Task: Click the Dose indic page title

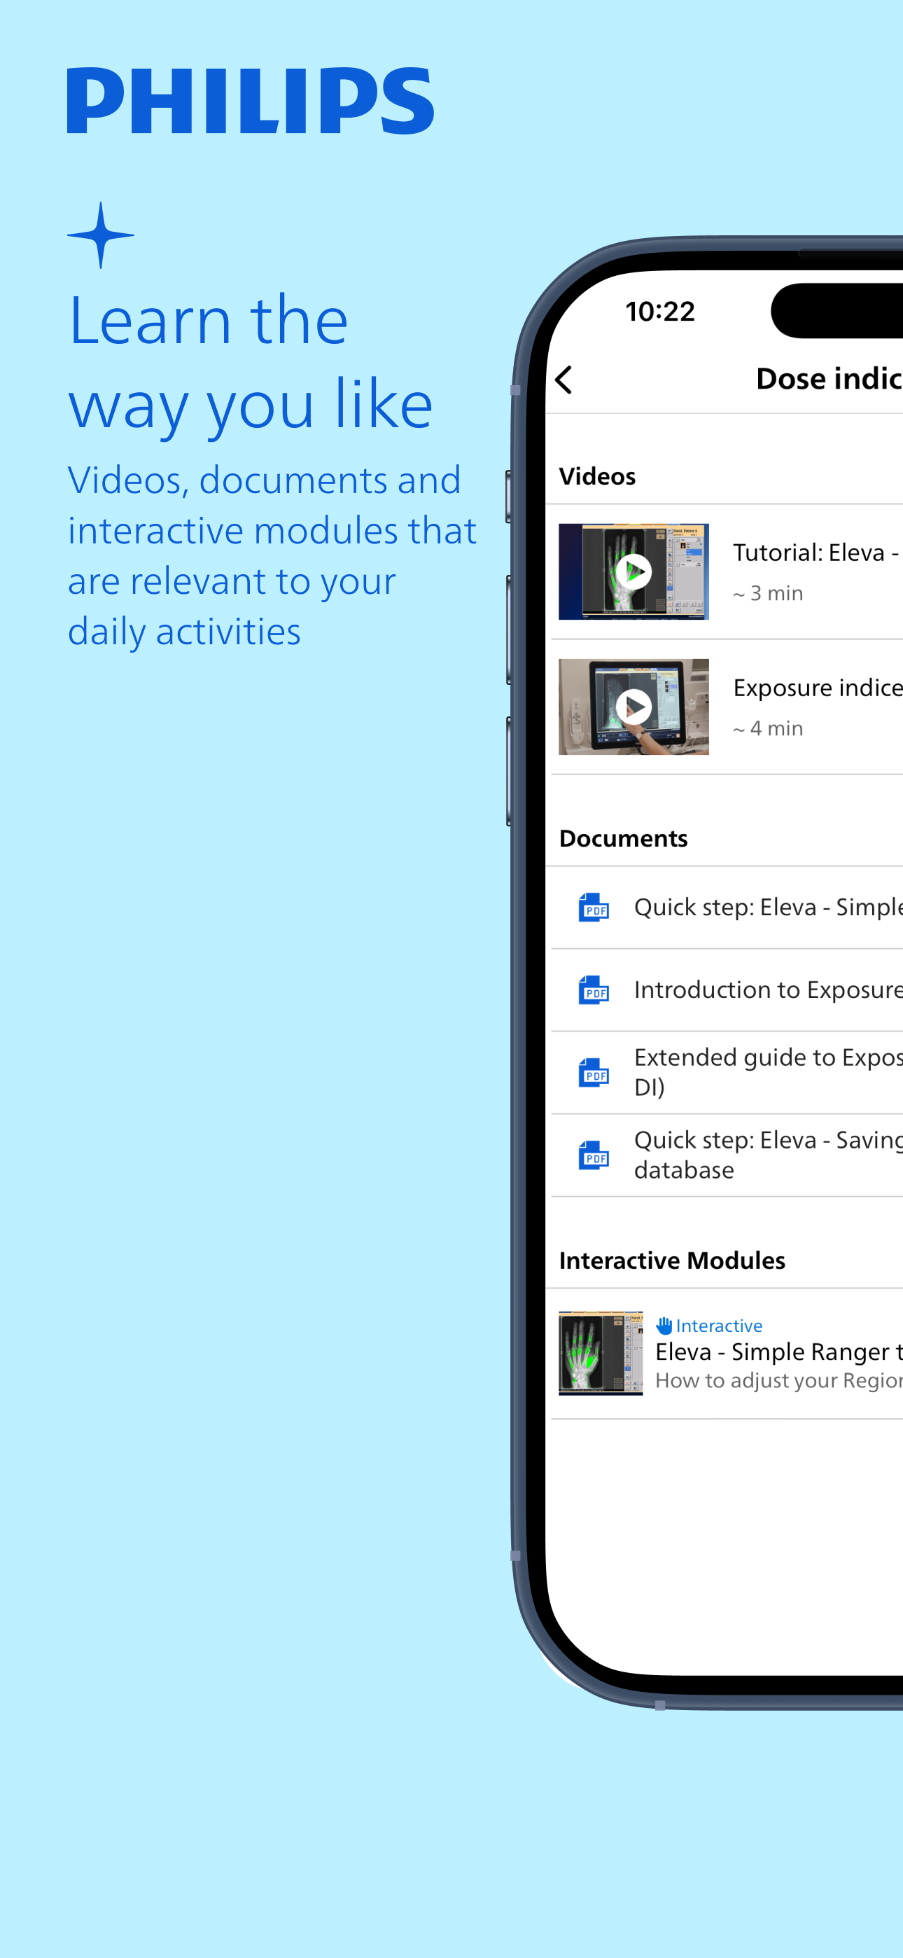Action: (829, 379)
